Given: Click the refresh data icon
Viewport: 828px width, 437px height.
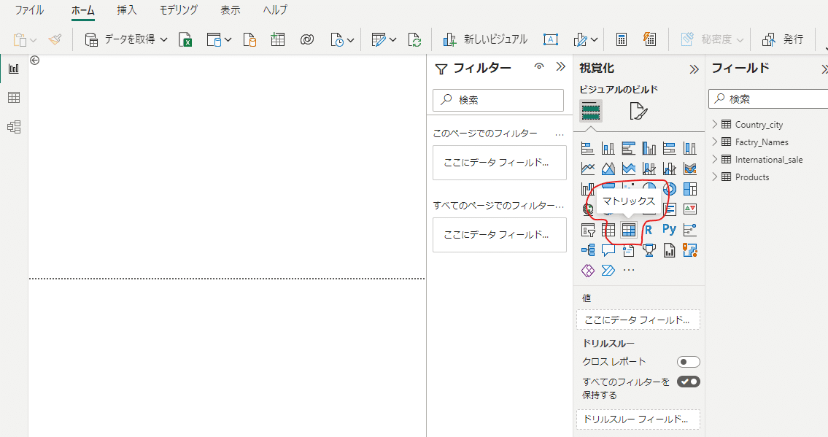Looking at the screenshot, I should (414, 39).
